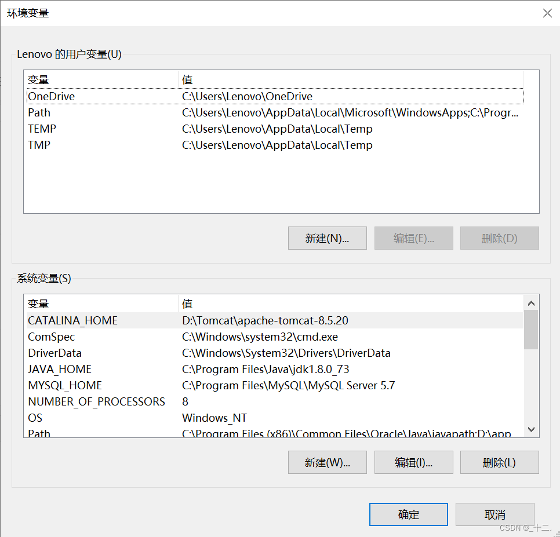Click the value 8 for NUMBER_OF_PROCESSORS

185,401
